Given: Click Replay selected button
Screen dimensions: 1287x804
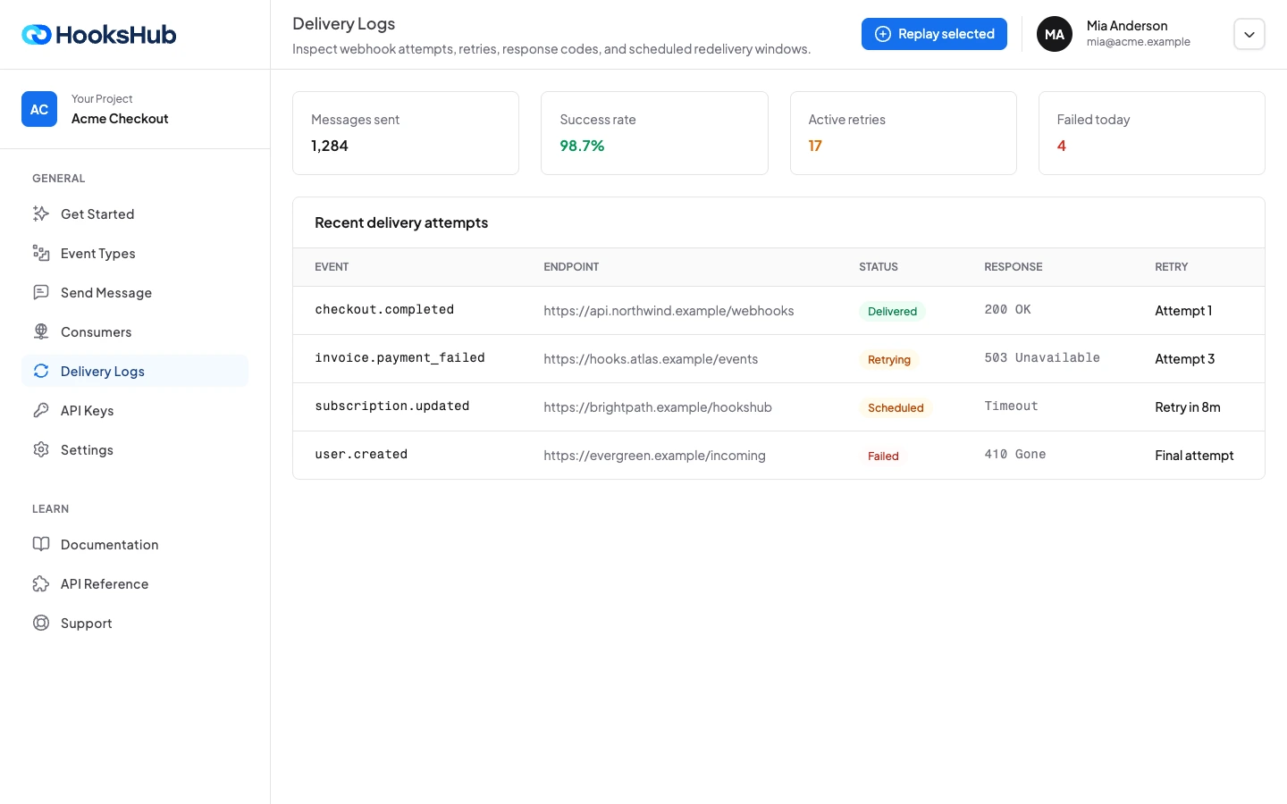Looking at the screenshot, I should coord(934,34).
